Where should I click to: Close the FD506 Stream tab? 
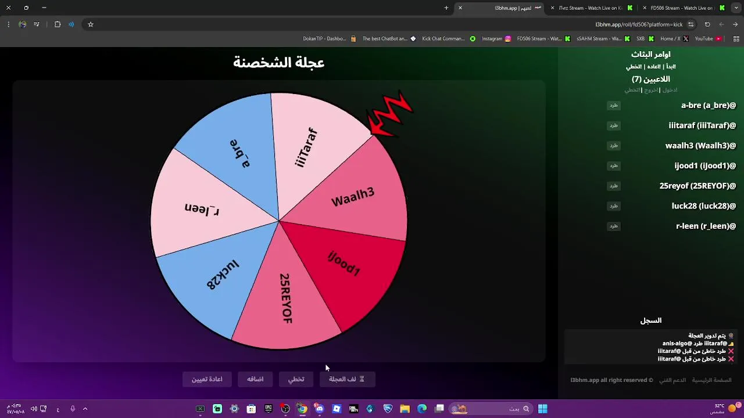coord(644,8)
